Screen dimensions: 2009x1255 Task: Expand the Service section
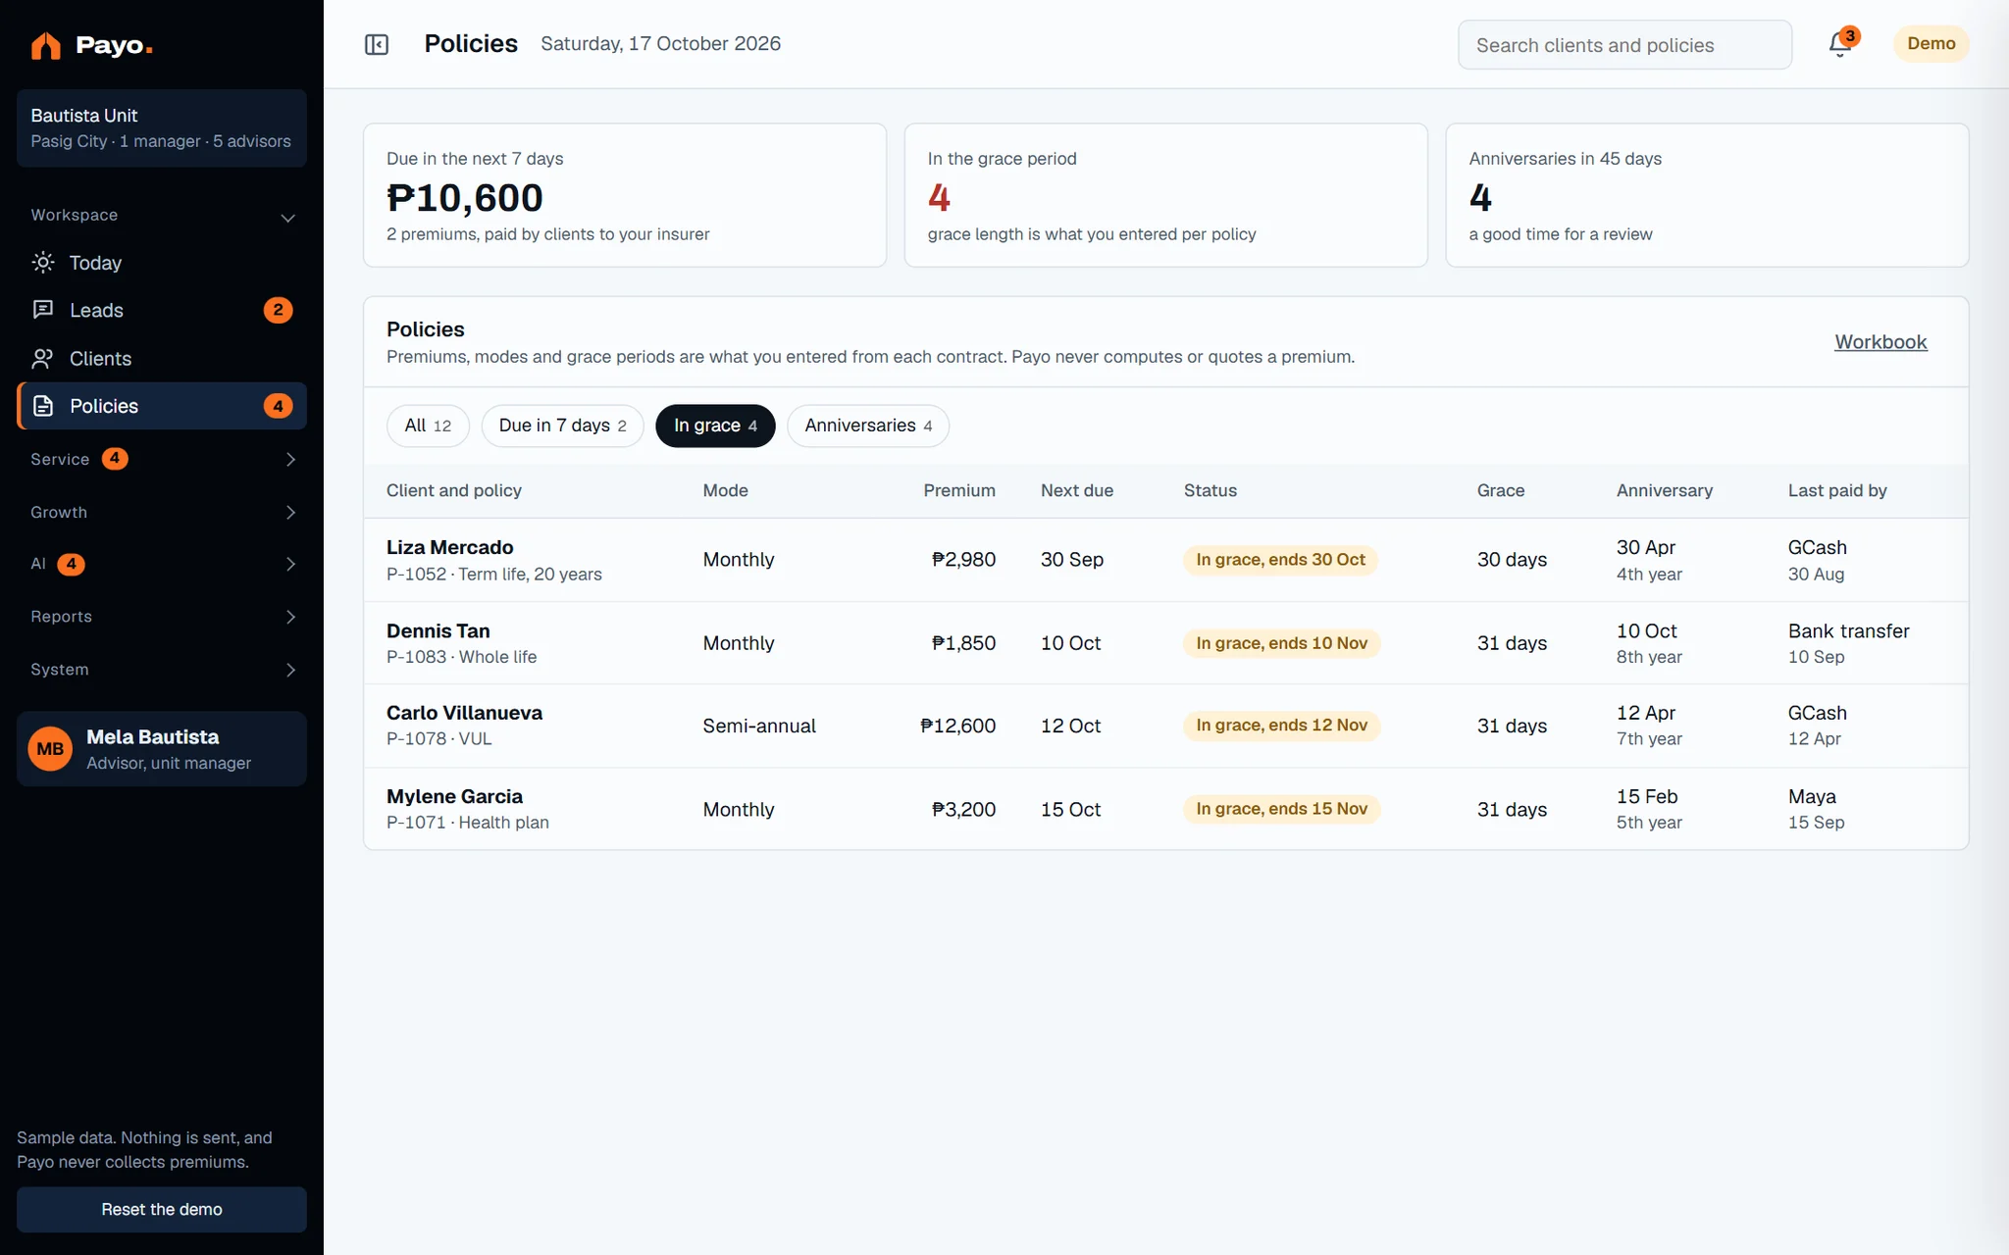pyautogui.click(x=162, y=459)
